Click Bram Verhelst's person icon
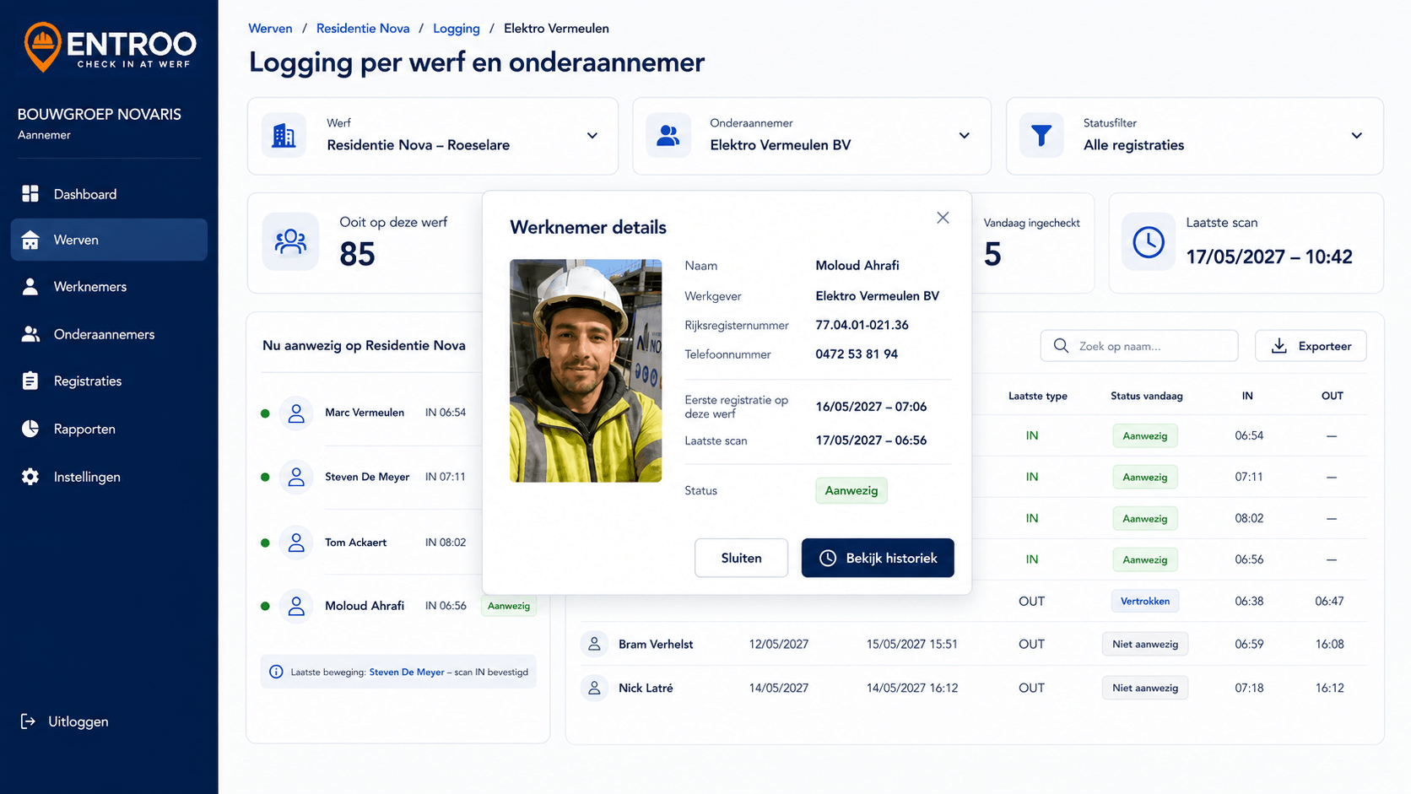Viewport: 1411px width, 794px height. pyautogui.click(x=594, y=644)
